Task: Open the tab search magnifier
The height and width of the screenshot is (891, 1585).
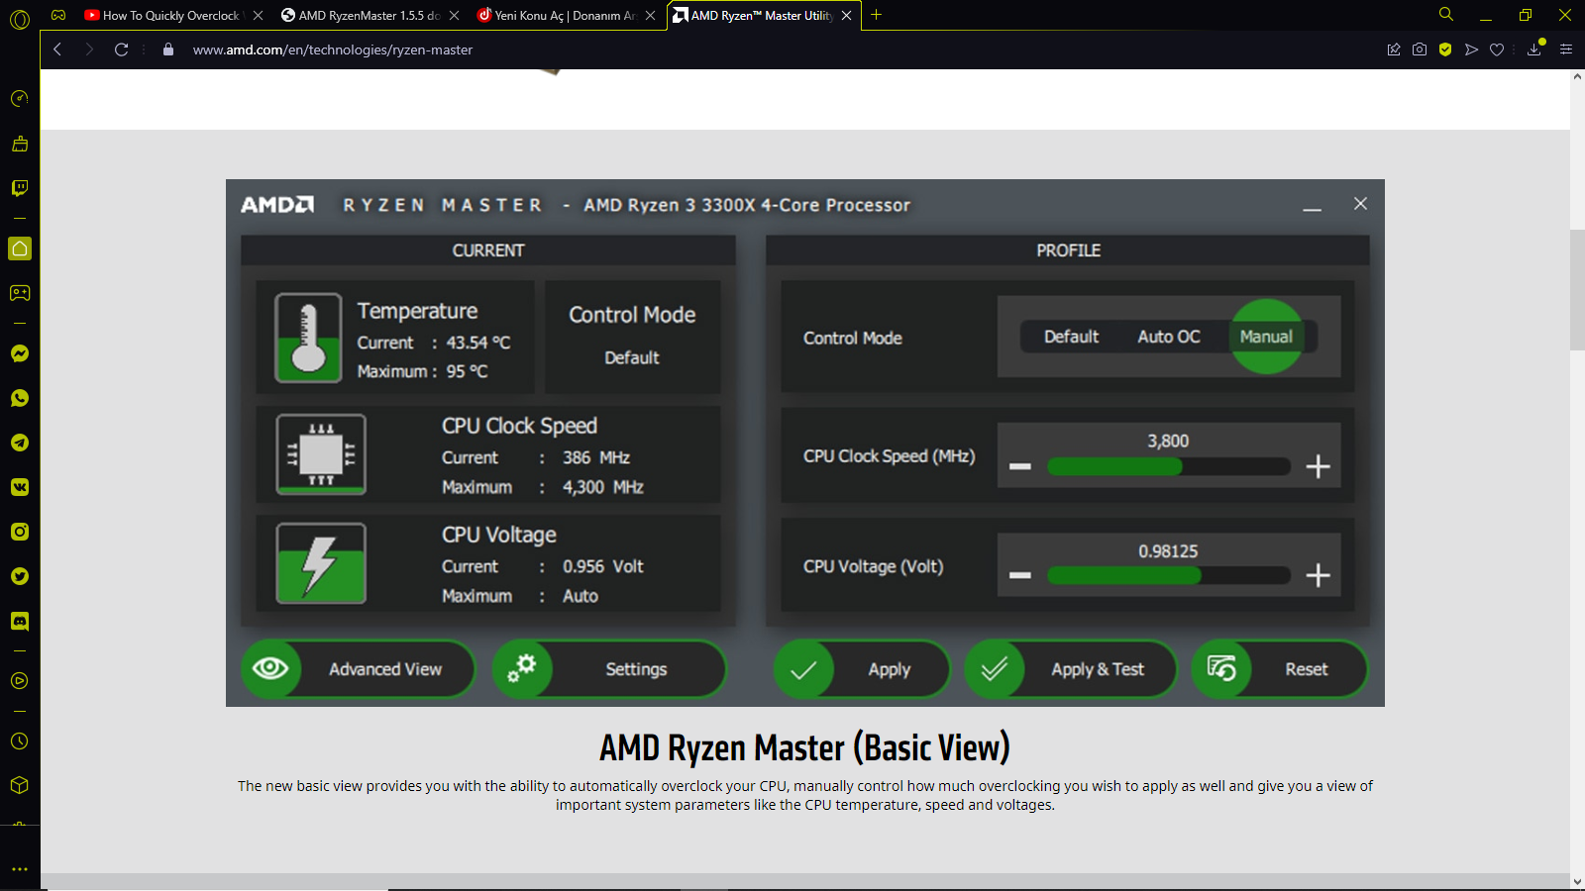Action: click(1446, 14)
